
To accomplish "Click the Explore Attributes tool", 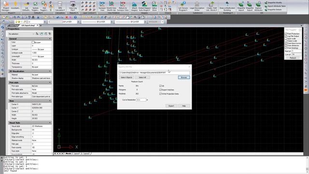I will click(258, 6).
